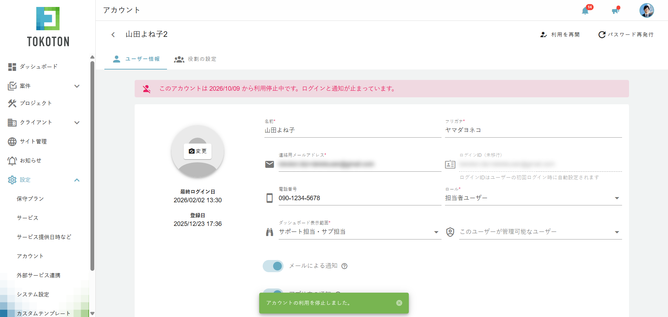
Task: Click the envelope icon by email field
Action: (x=270, y=164)
